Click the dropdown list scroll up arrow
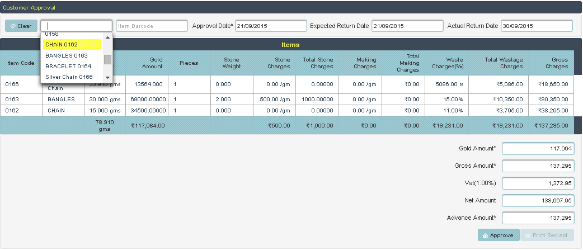This screenshot has width=583, height=250. pos(107,37)
